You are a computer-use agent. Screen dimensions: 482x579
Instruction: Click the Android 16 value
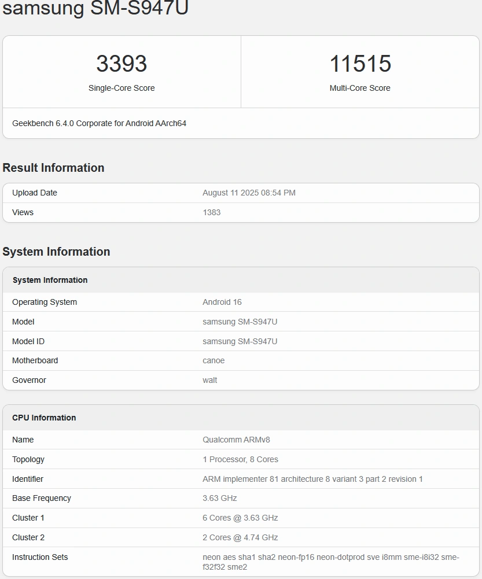[x=222, y=302]
